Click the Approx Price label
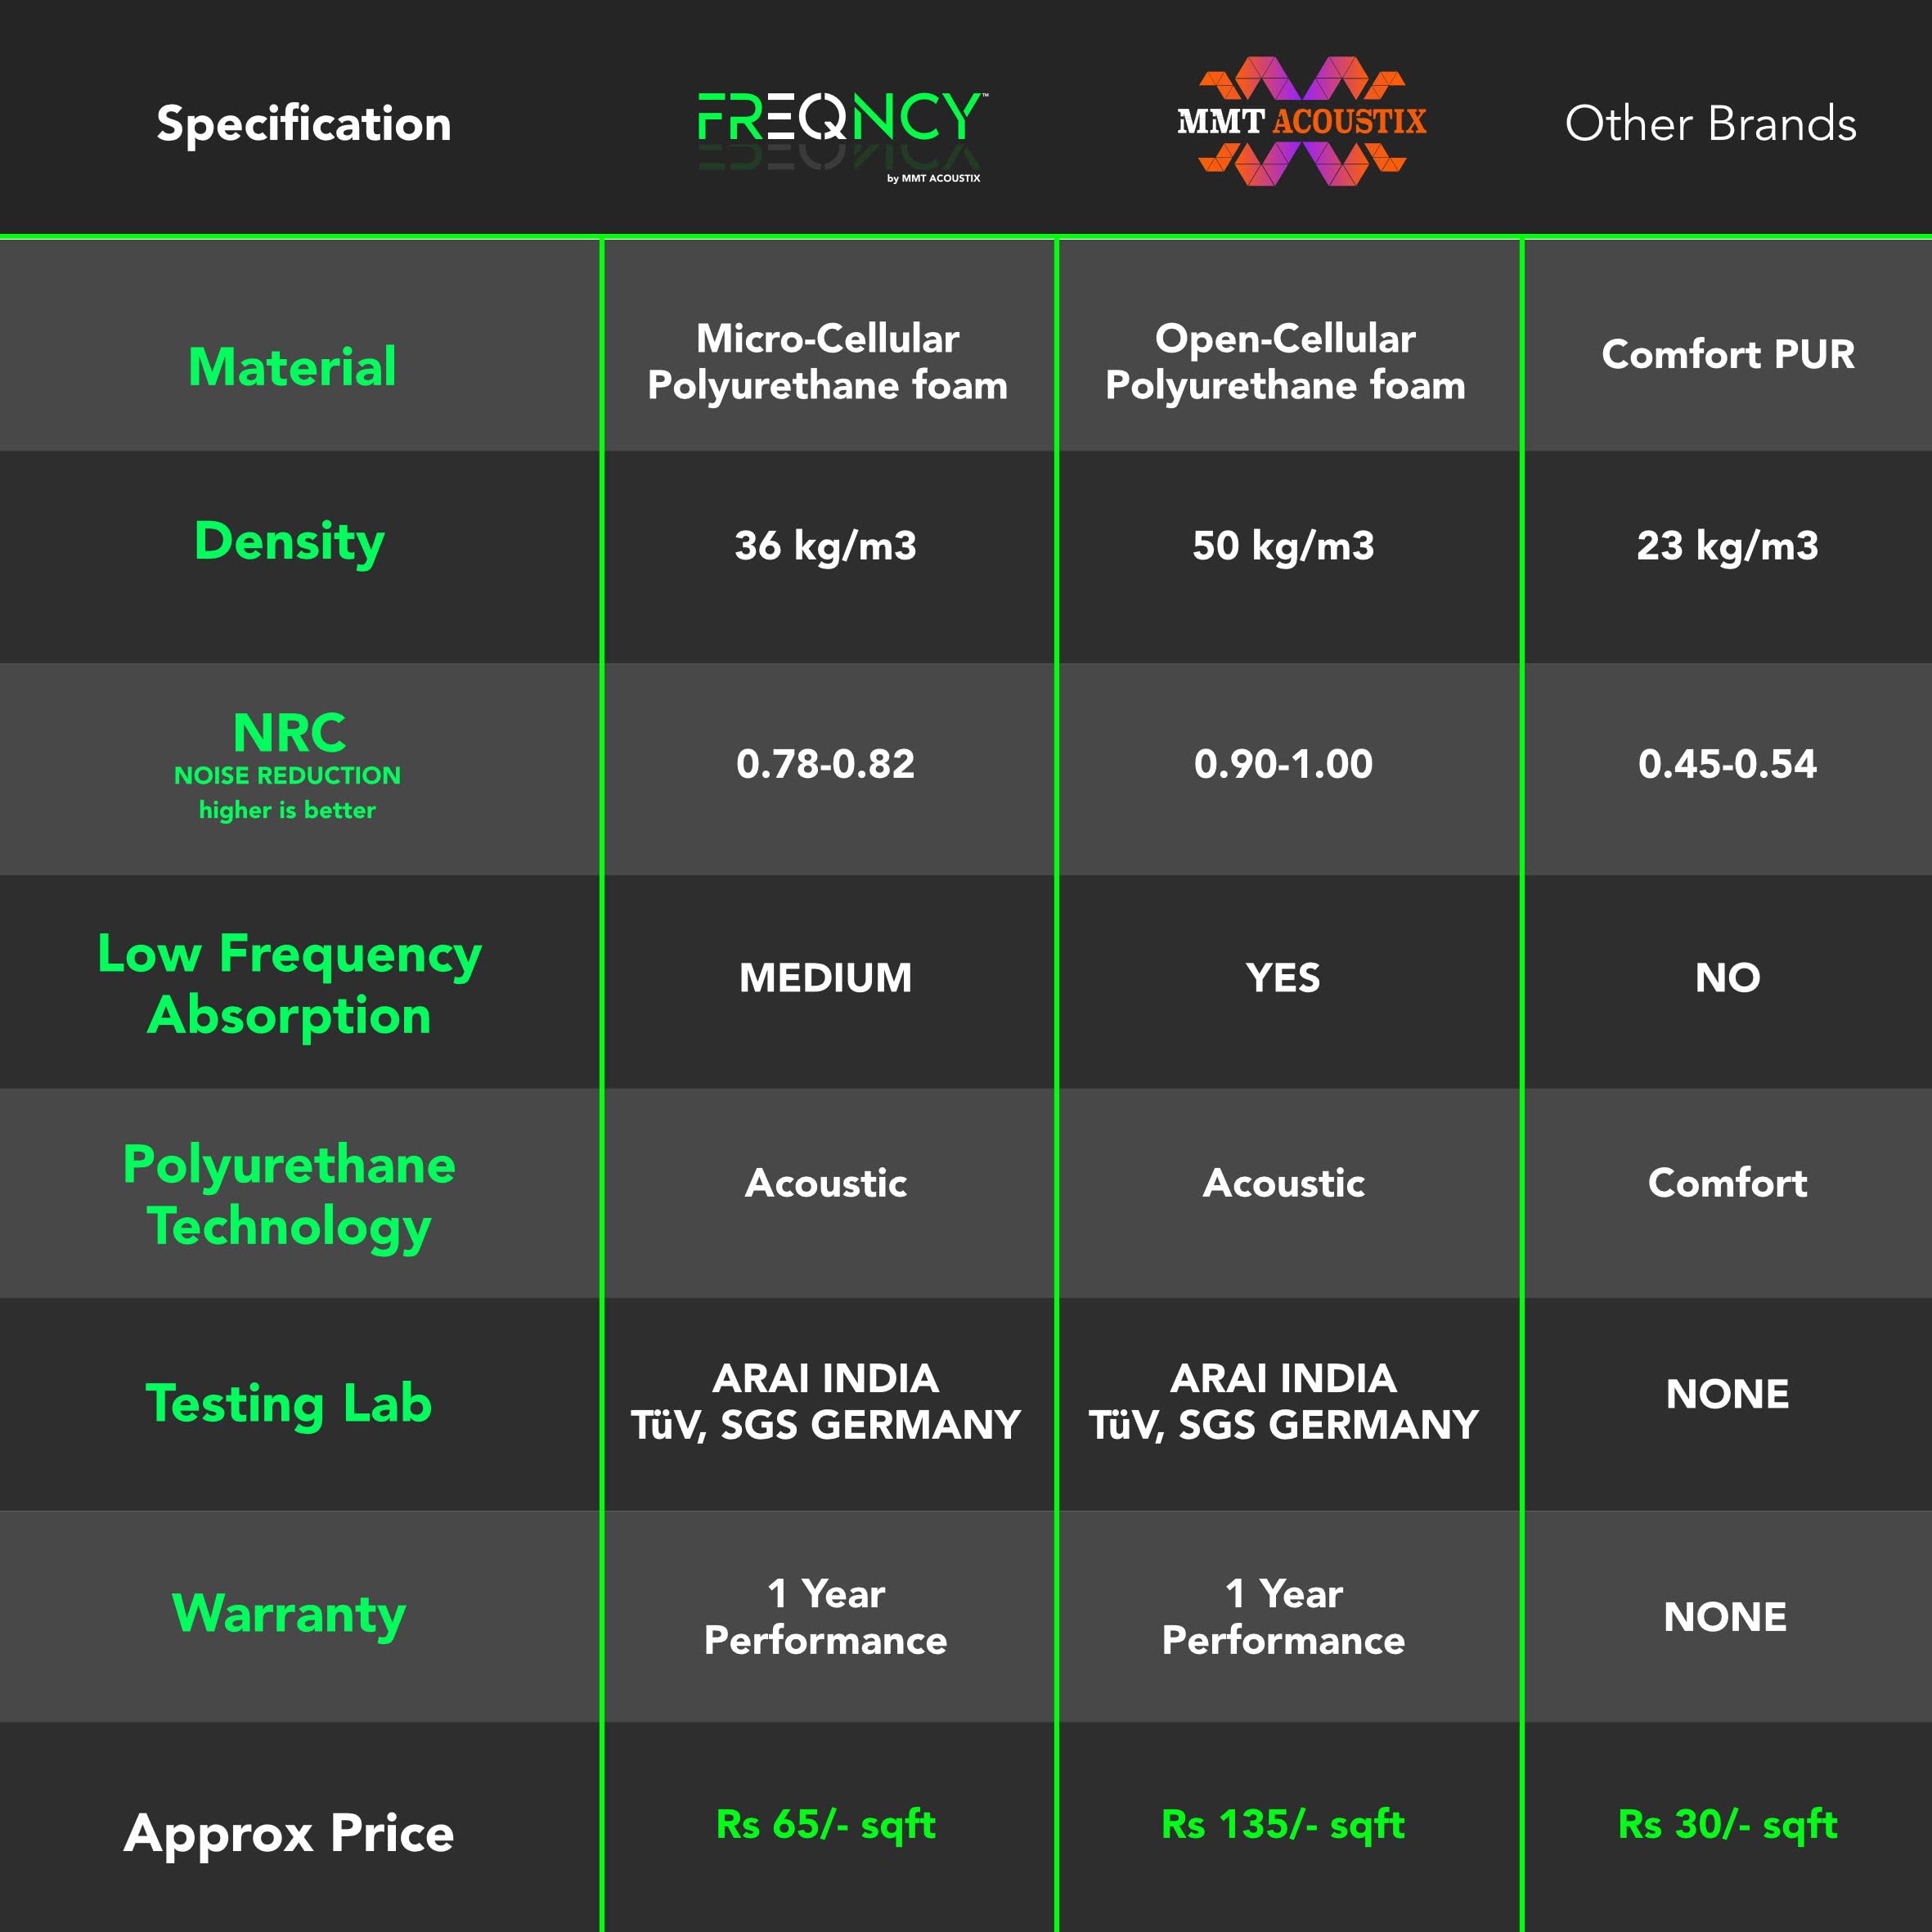The image size is (1932, 1932). tap(289, 1833)
